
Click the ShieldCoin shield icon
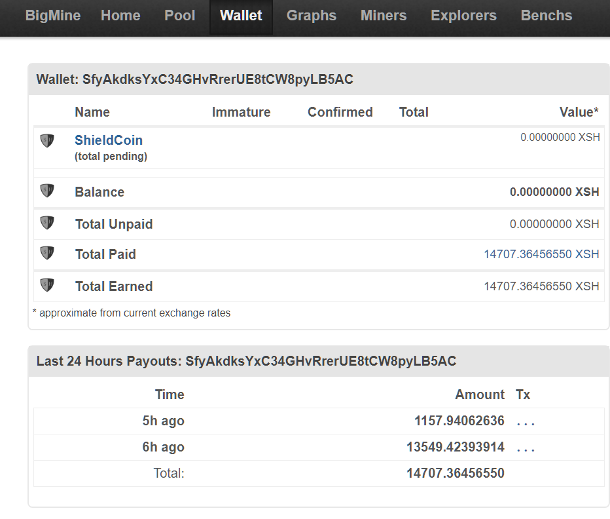[x=47, y=141]
